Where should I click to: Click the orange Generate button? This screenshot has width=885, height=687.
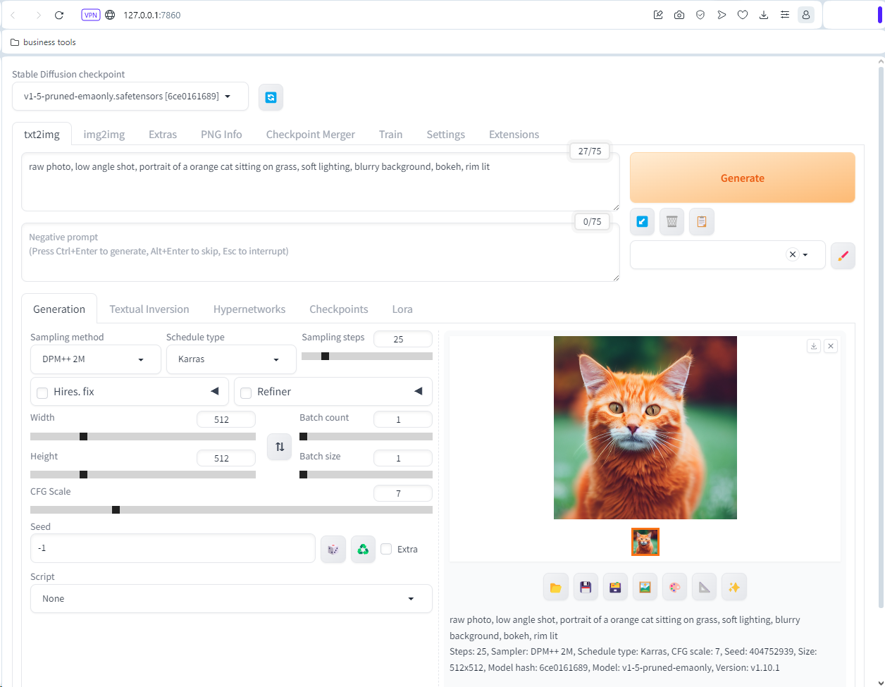[743, 178]
